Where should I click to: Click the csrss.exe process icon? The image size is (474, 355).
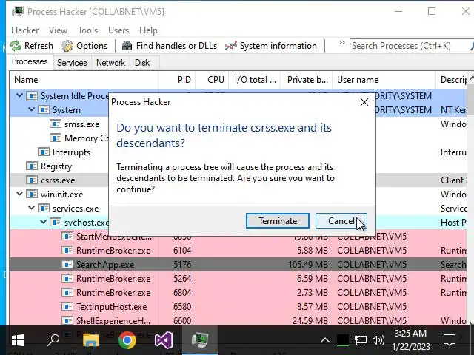(32, 180)
